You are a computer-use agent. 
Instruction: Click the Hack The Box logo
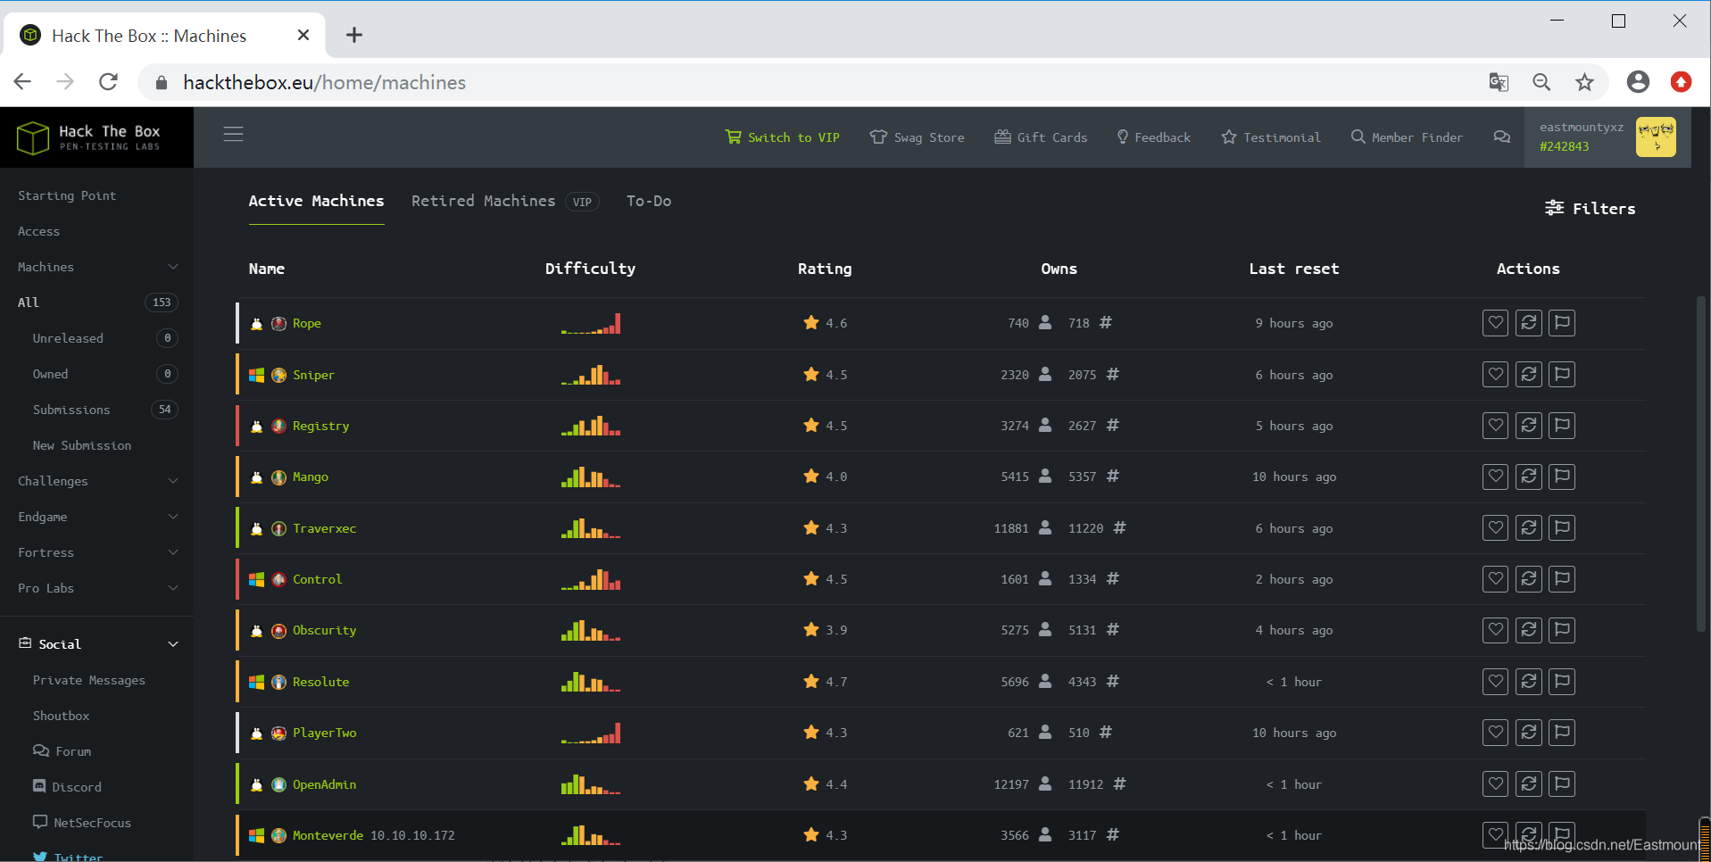88,137
